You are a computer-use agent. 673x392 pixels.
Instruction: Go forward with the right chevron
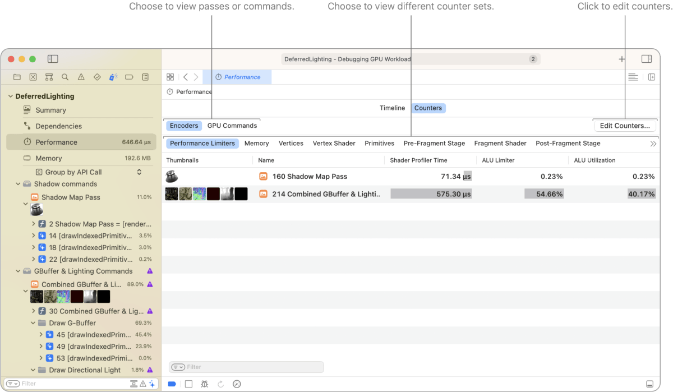tap(196, 77)
